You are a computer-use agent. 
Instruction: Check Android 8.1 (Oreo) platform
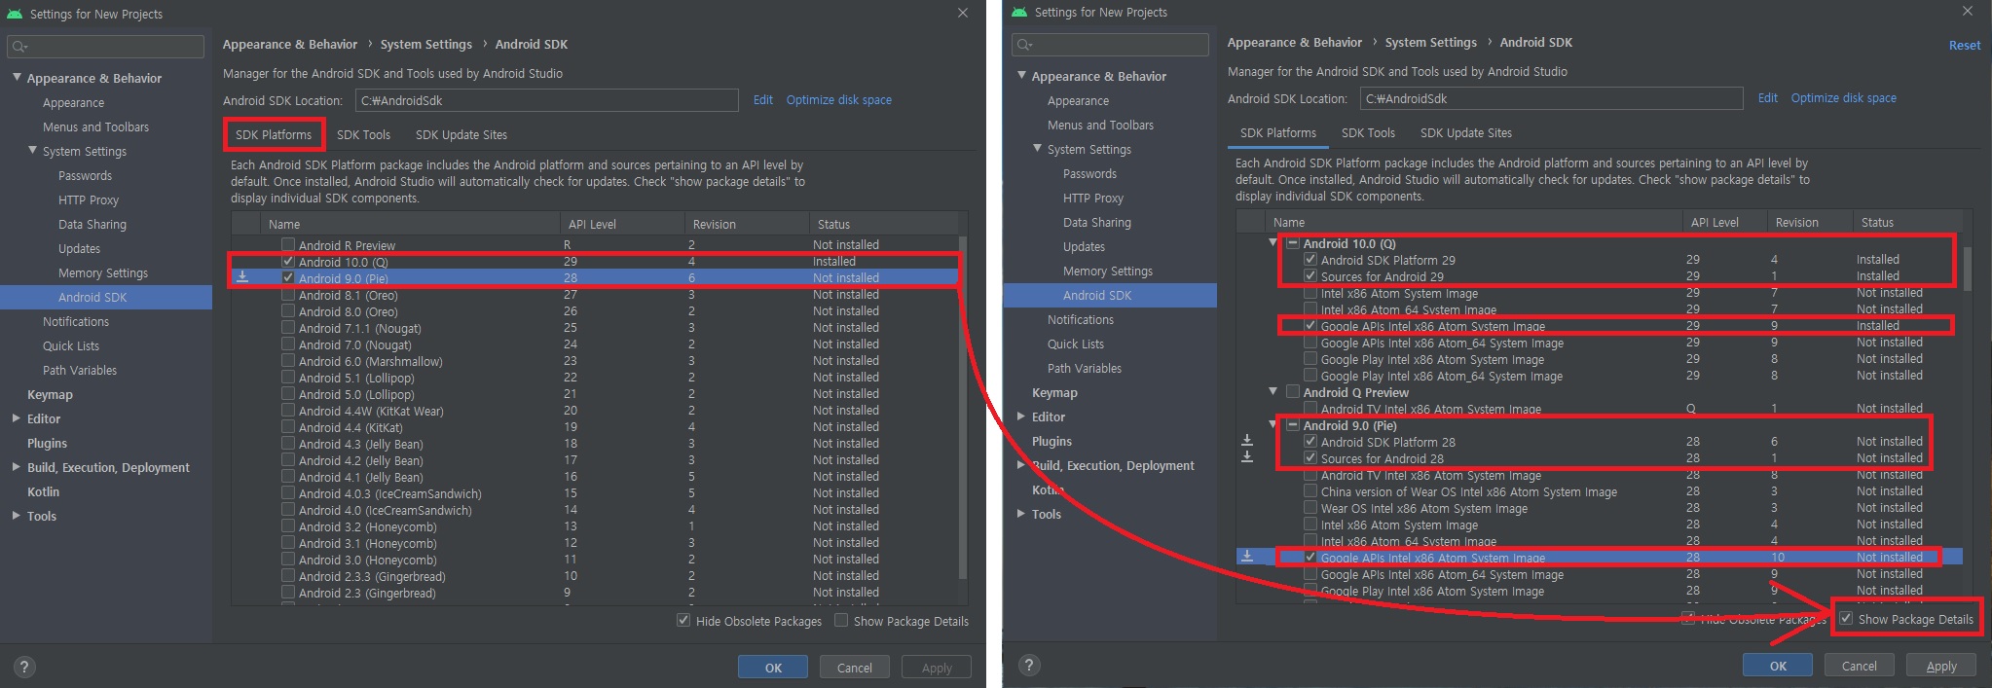pos(288,294)
